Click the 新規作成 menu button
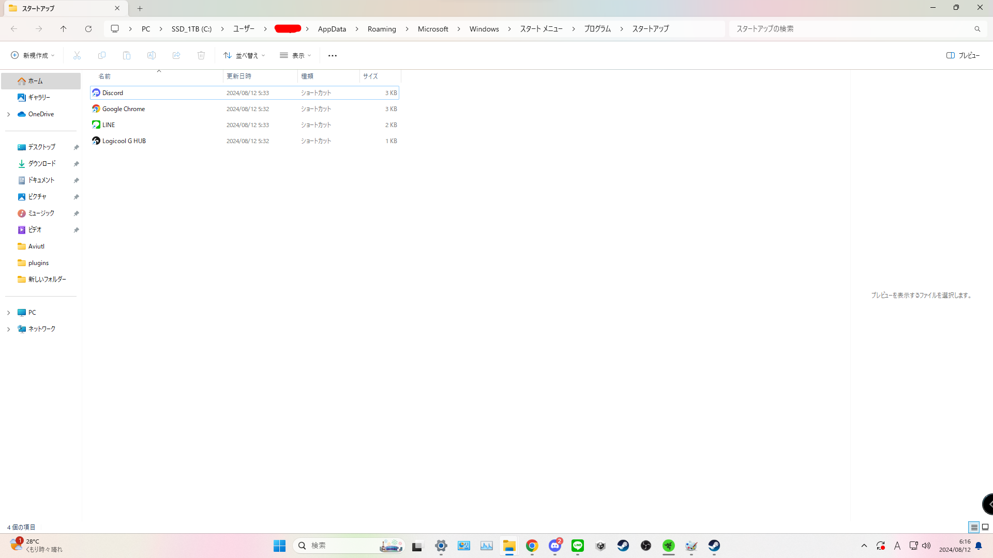Image resolution: width=993 pixels, height=558 pixels. (33, 55)
